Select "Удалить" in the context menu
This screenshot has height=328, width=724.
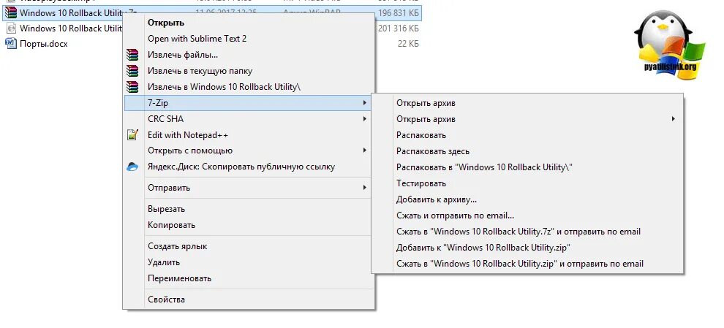[249, 262]
